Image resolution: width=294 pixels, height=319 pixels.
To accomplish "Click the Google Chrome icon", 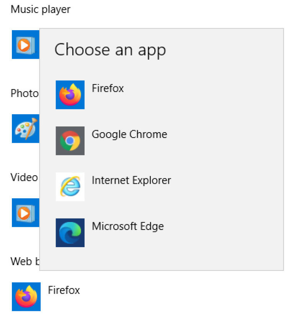I will 70,141.
